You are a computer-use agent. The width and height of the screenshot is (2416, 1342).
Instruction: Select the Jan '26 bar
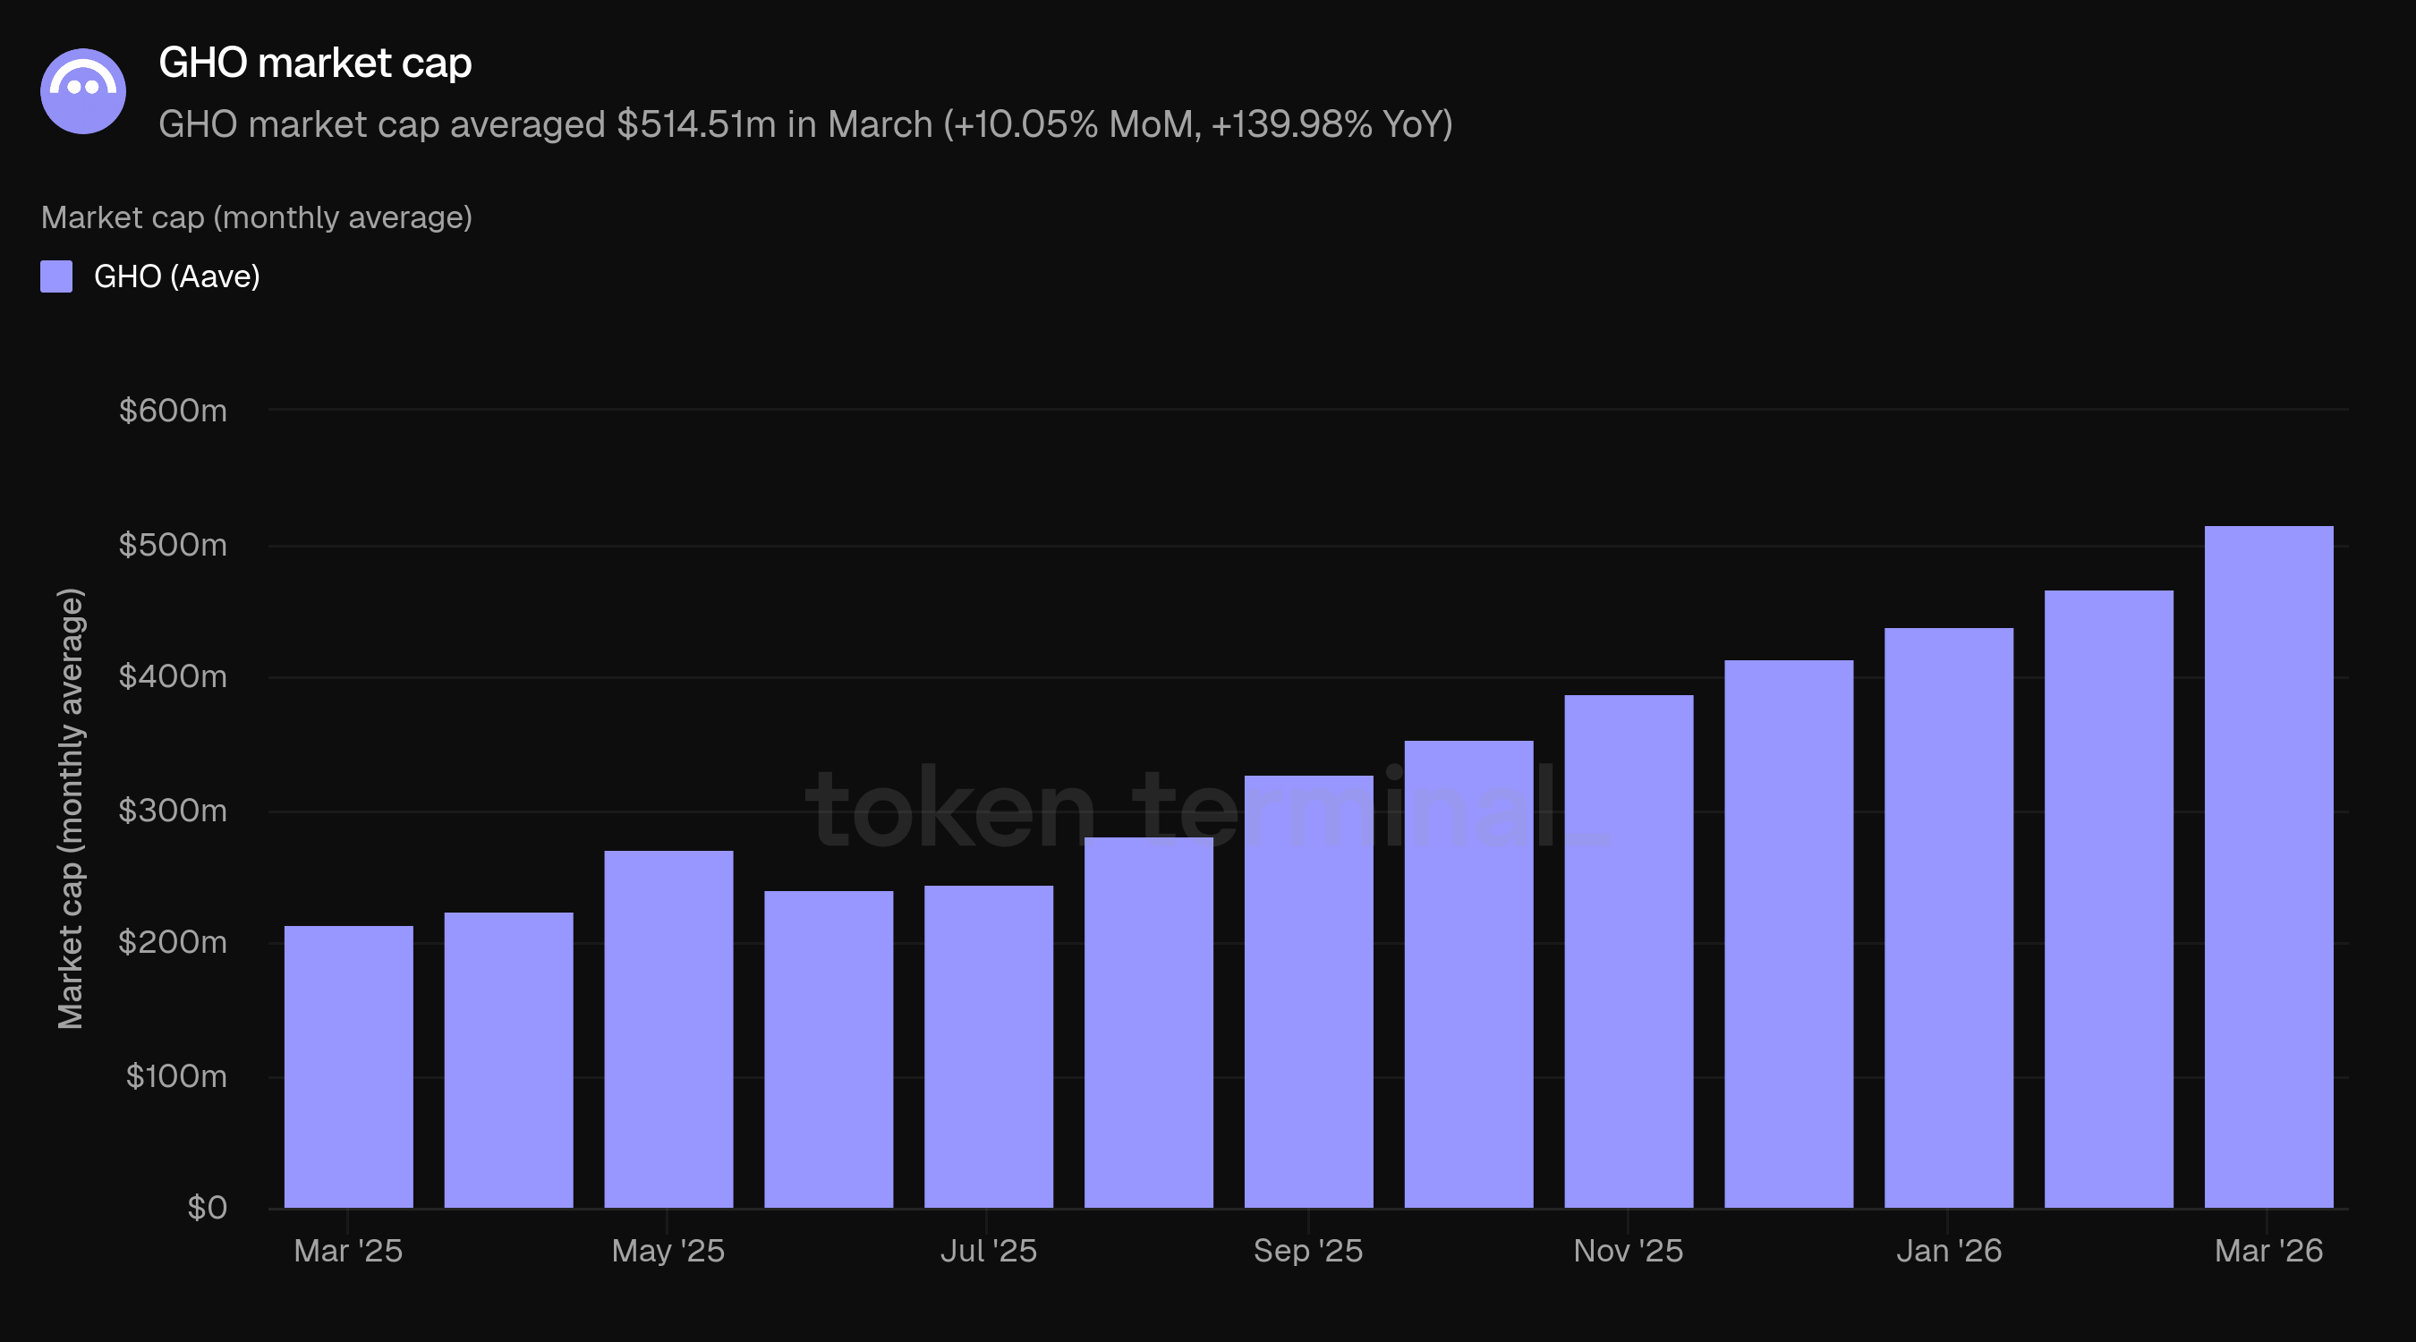tap(1948, 917)
